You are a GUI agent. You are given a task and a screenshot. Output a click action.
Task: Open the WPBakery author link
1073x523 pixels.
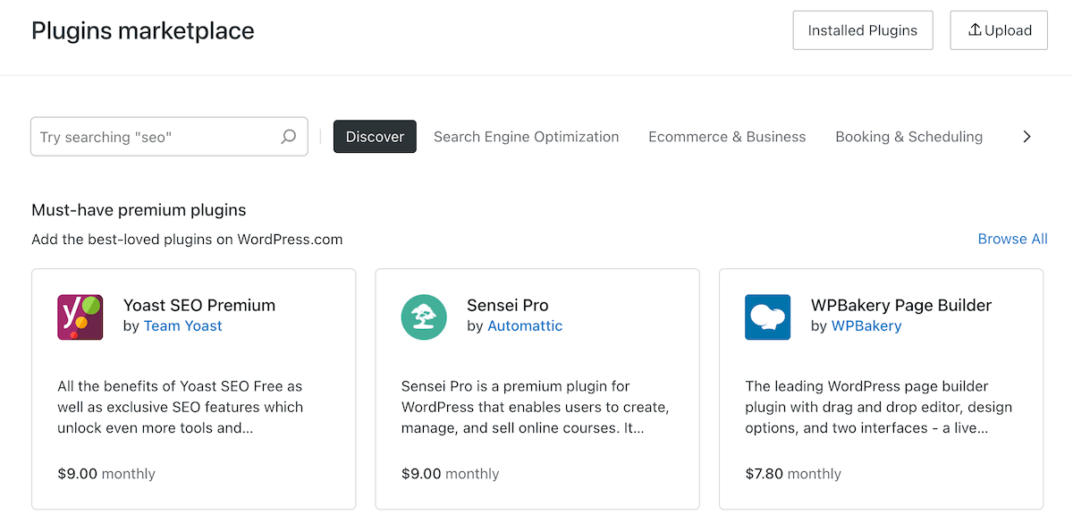pyautogui.click(x=866, y=326)
